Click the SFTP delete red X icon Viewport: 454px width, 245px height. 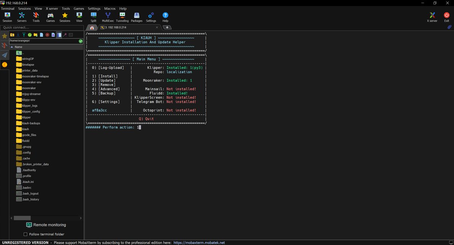(47, 35)
